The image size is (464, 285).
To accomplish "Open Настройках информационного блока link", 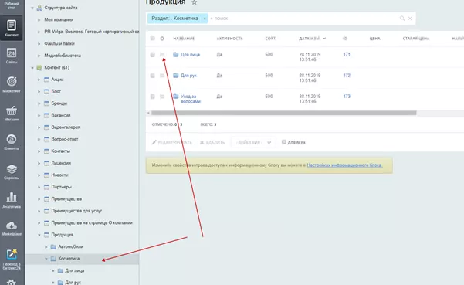I will click(x=344, y=165).
